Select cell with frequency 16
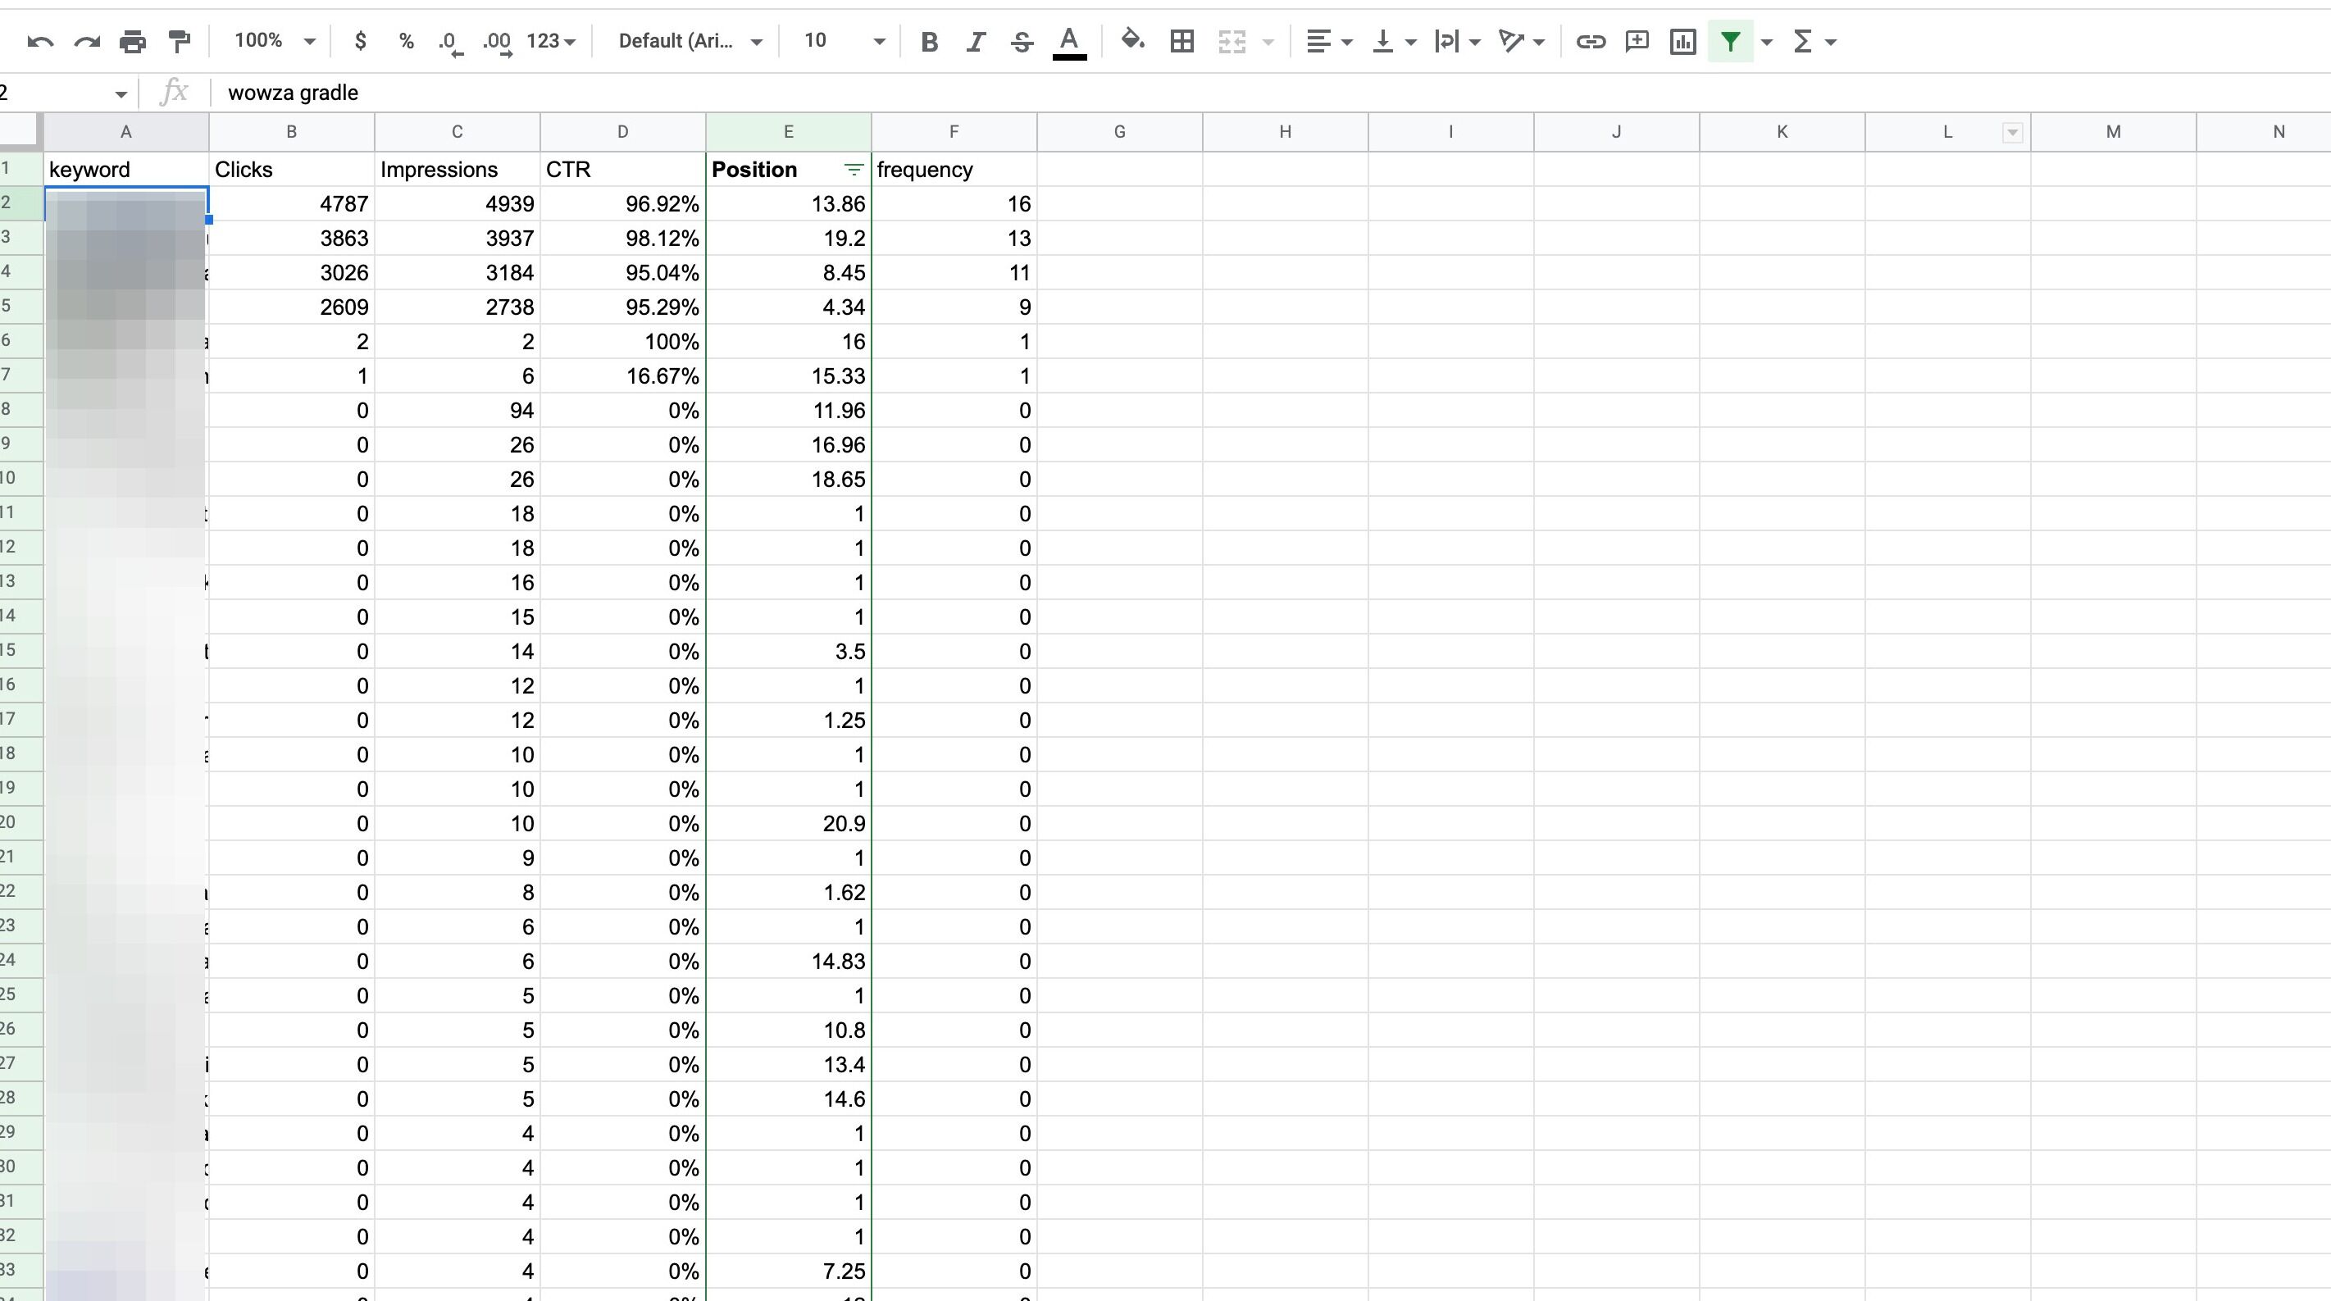 954,204
